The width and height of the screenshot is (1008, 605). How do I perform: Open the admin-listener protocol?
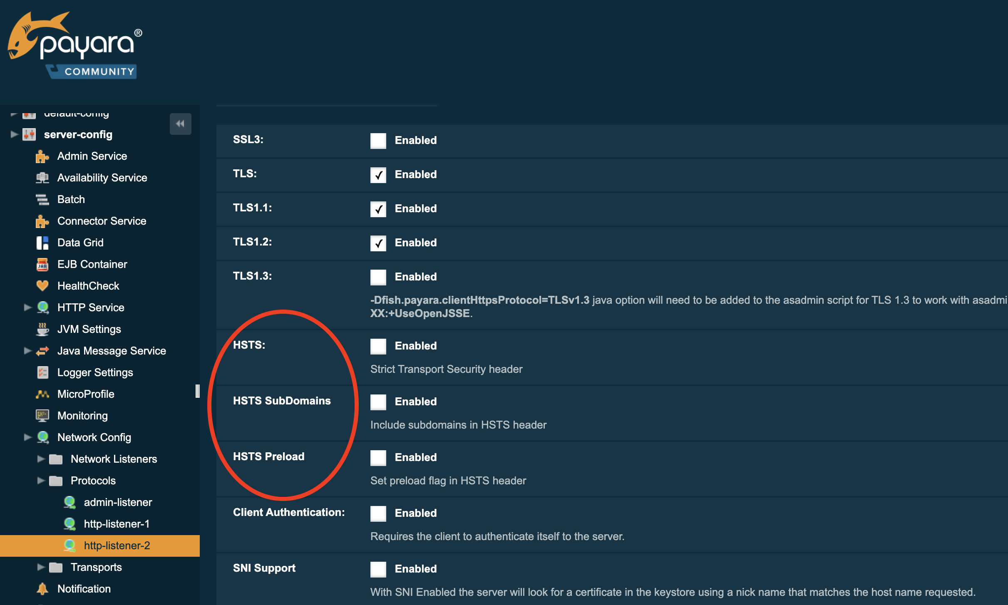coord(118,502)
